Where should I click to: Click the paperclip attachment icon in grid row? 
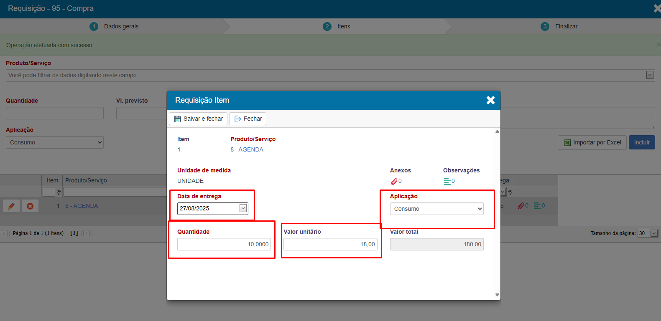[x=521, y=206]
